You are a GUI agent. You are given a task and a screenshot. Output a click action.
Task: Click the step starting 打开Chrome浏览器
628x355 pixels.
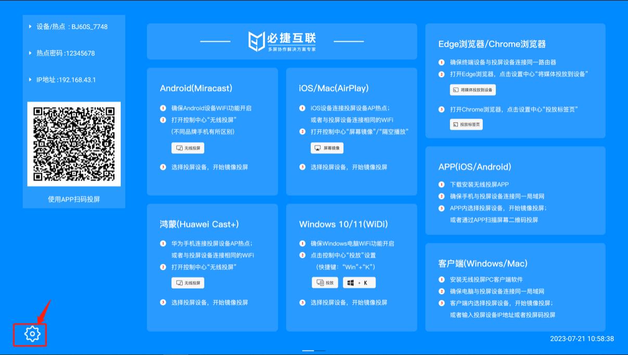tap(514, 109)
